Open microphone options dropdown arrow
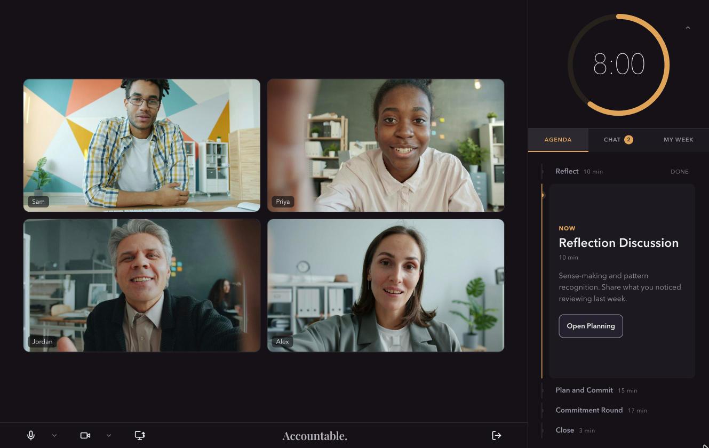Image resolution: width=709 pixels, height=448 pixels. tap(54, 435)
